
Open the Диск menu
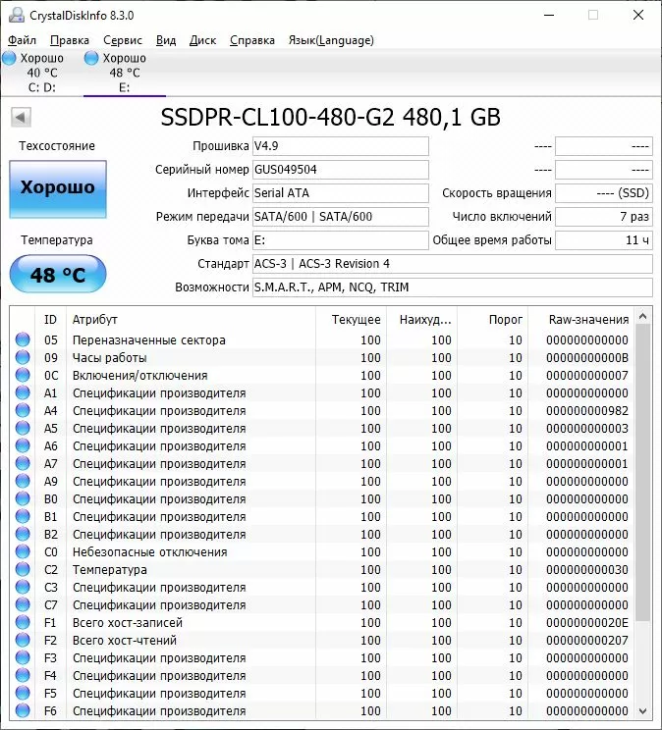(x=202, y=40)
